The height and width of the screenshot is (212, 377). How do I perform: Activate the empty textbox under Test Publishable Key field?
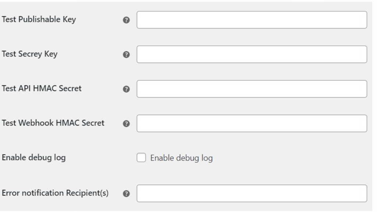pos(251,54)
